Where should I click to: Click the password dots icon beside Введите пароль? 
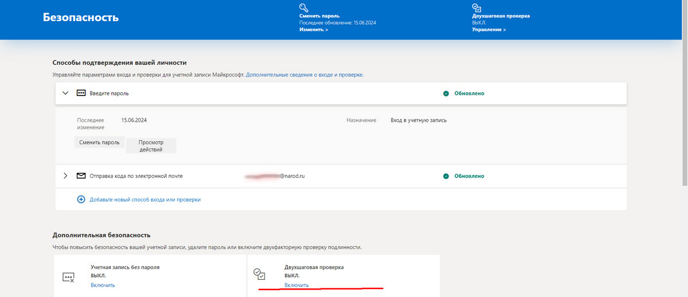click(x=81, y=93)
